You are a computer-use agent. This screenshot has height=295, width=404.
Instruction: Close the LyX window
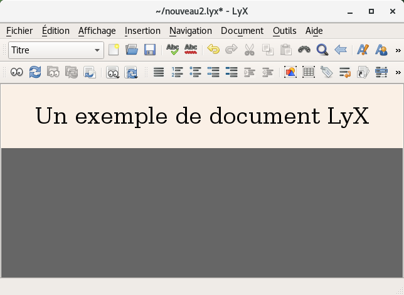tap(393, 11)
